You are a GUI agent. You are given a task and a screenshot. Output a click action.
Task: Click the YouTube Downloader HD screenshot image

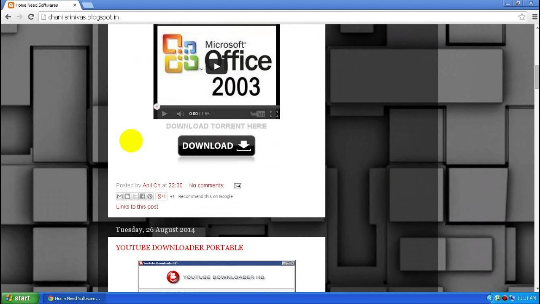[217, 277]
